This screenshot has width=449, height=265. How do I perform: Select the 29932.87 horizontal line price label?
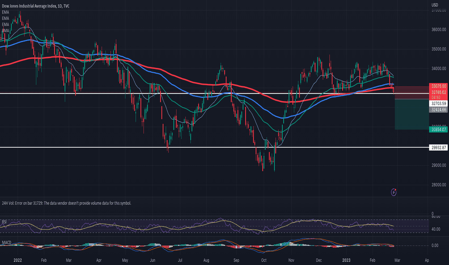pyautogui.click(x=438, y=147)
